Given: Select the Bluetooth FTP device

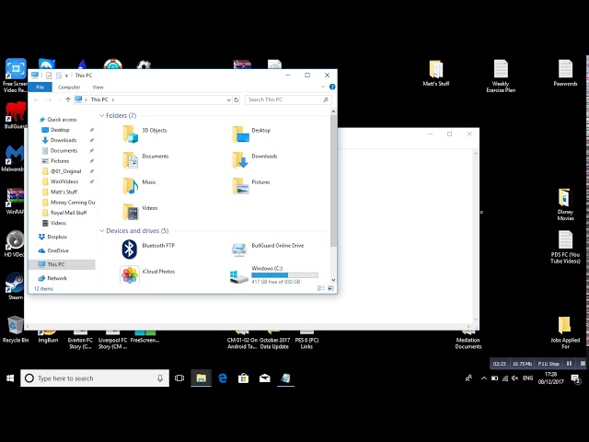Looking at the screenshot, I should 147,249.
